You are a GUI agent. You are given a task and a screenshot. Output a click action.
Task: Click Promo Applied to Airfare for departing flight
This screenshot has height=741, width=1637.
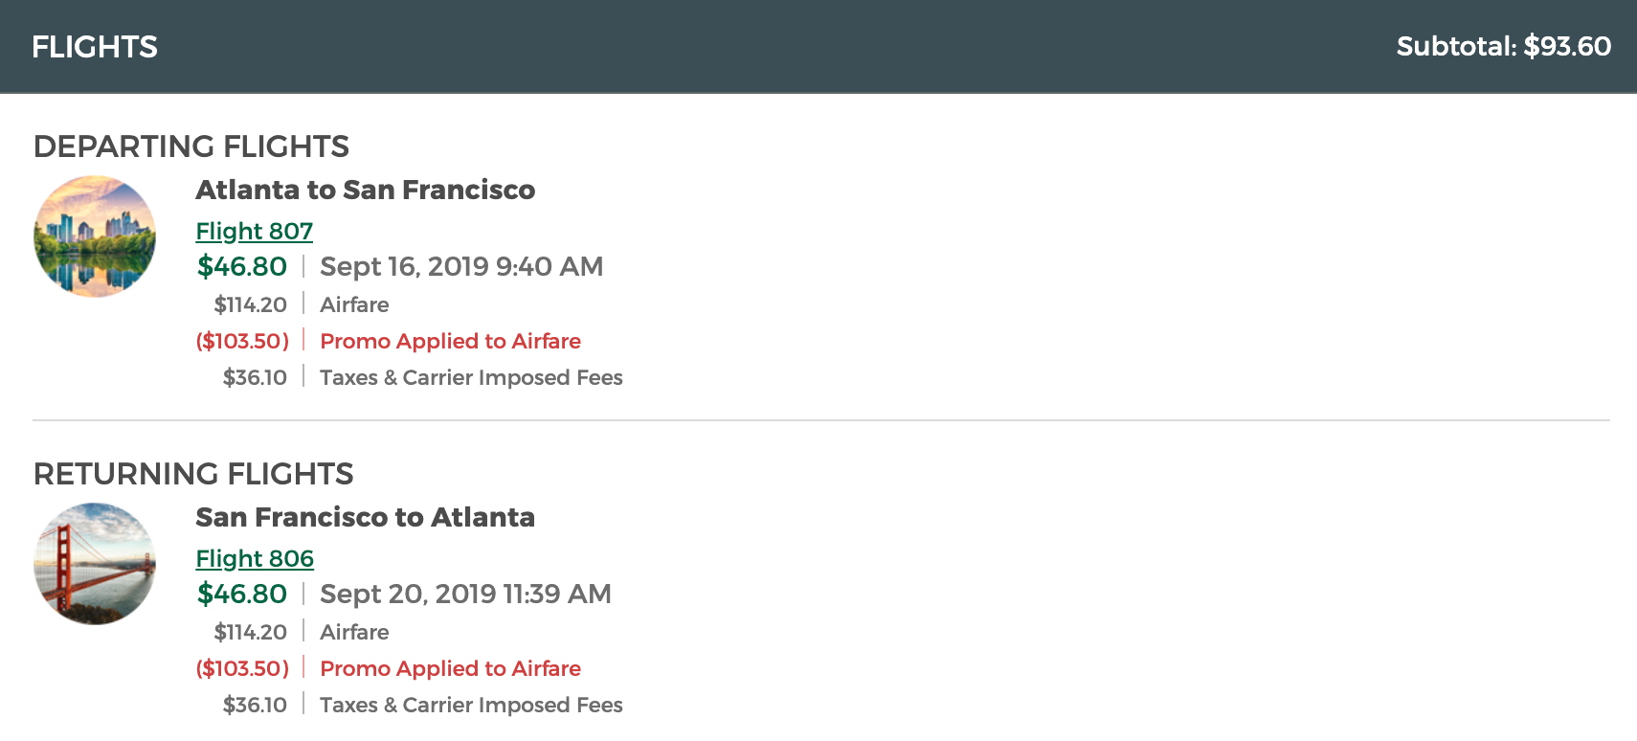click(450, 341)
